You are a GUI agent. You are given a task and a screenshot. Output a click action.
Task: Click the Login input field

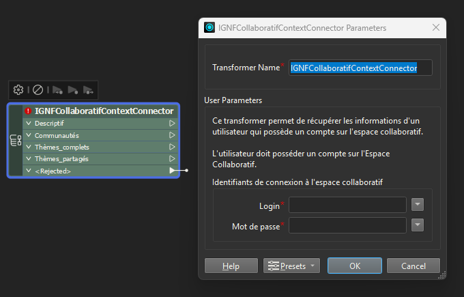click(x=347, y=205)
